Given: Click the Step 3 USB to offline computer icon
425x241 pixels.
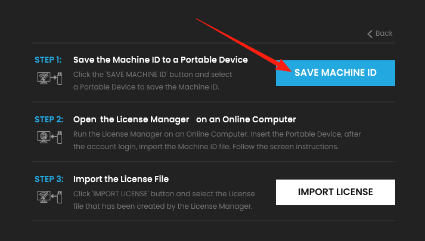Looking at the screenshot, I should [x=49, y=197].
